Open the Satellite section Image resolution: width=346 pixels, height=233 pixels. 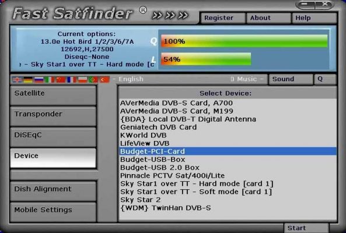[53, 96]
